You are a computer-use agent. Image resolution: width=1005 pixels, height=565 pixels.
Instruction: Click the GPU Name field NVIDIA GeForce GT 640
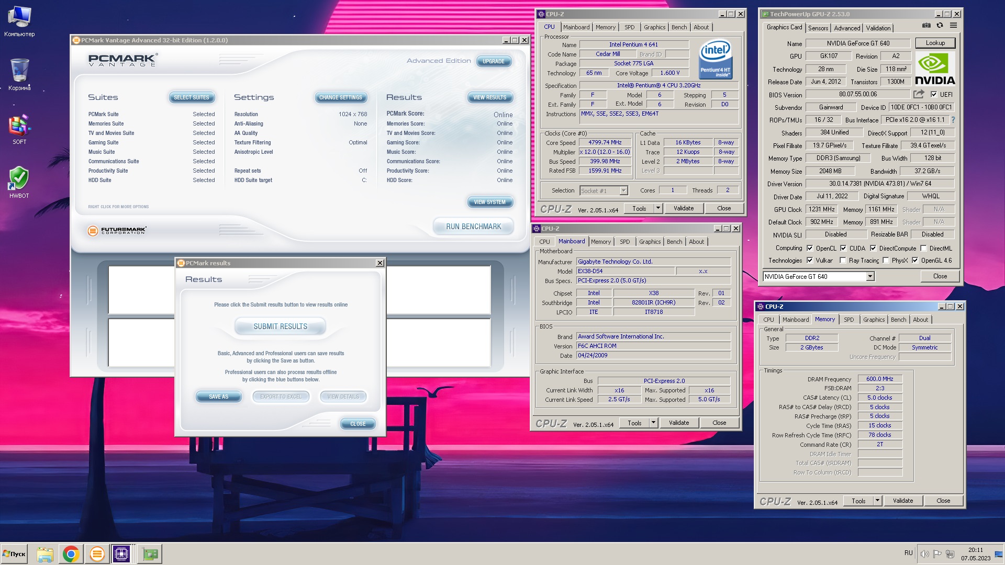point(858,43)
